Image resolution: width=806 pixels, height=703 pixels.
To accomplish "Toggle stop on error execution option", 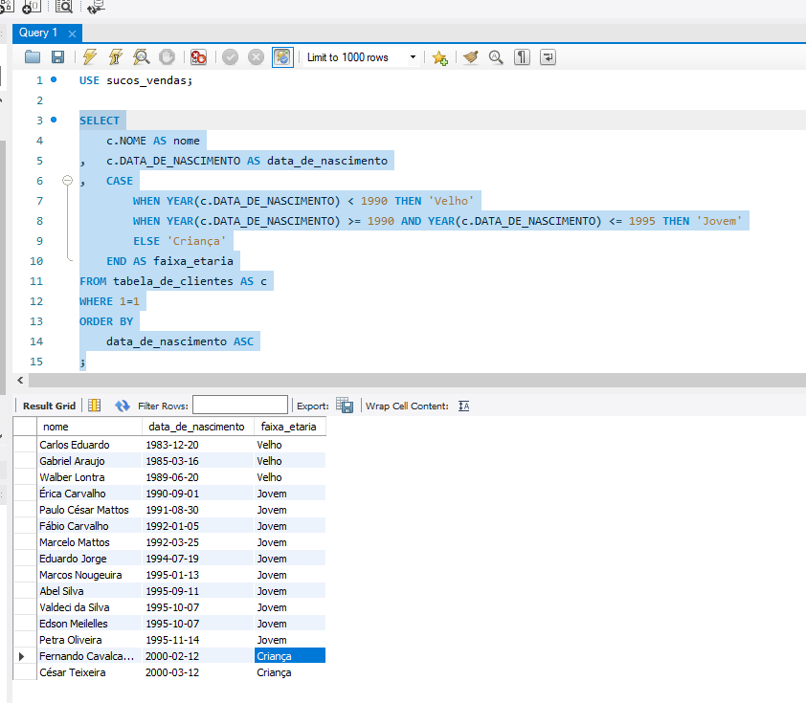I will 198,57.
